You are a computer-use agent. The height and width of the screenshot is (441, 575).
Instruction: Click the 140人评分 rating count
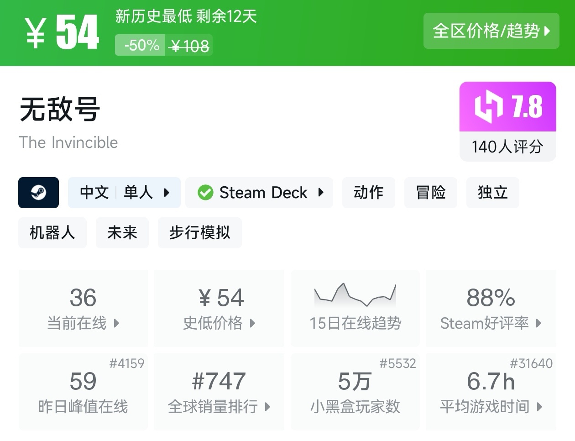tap(507, 147)
